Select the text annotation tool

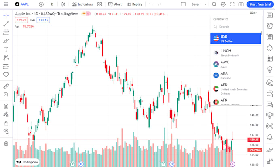tap(6, 49)
